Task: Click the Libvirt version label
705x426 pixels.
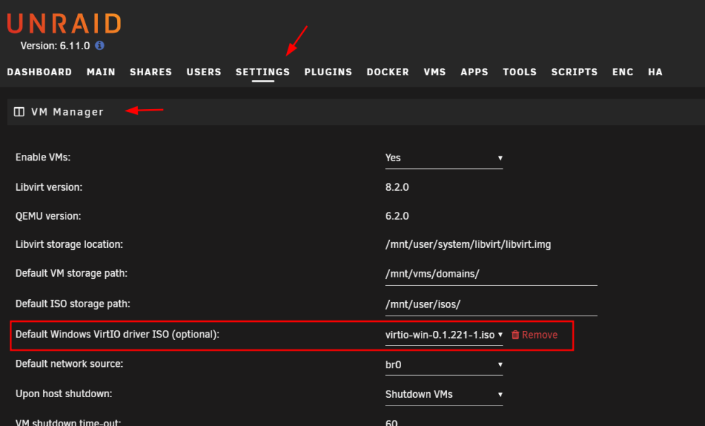Action: 49,187
